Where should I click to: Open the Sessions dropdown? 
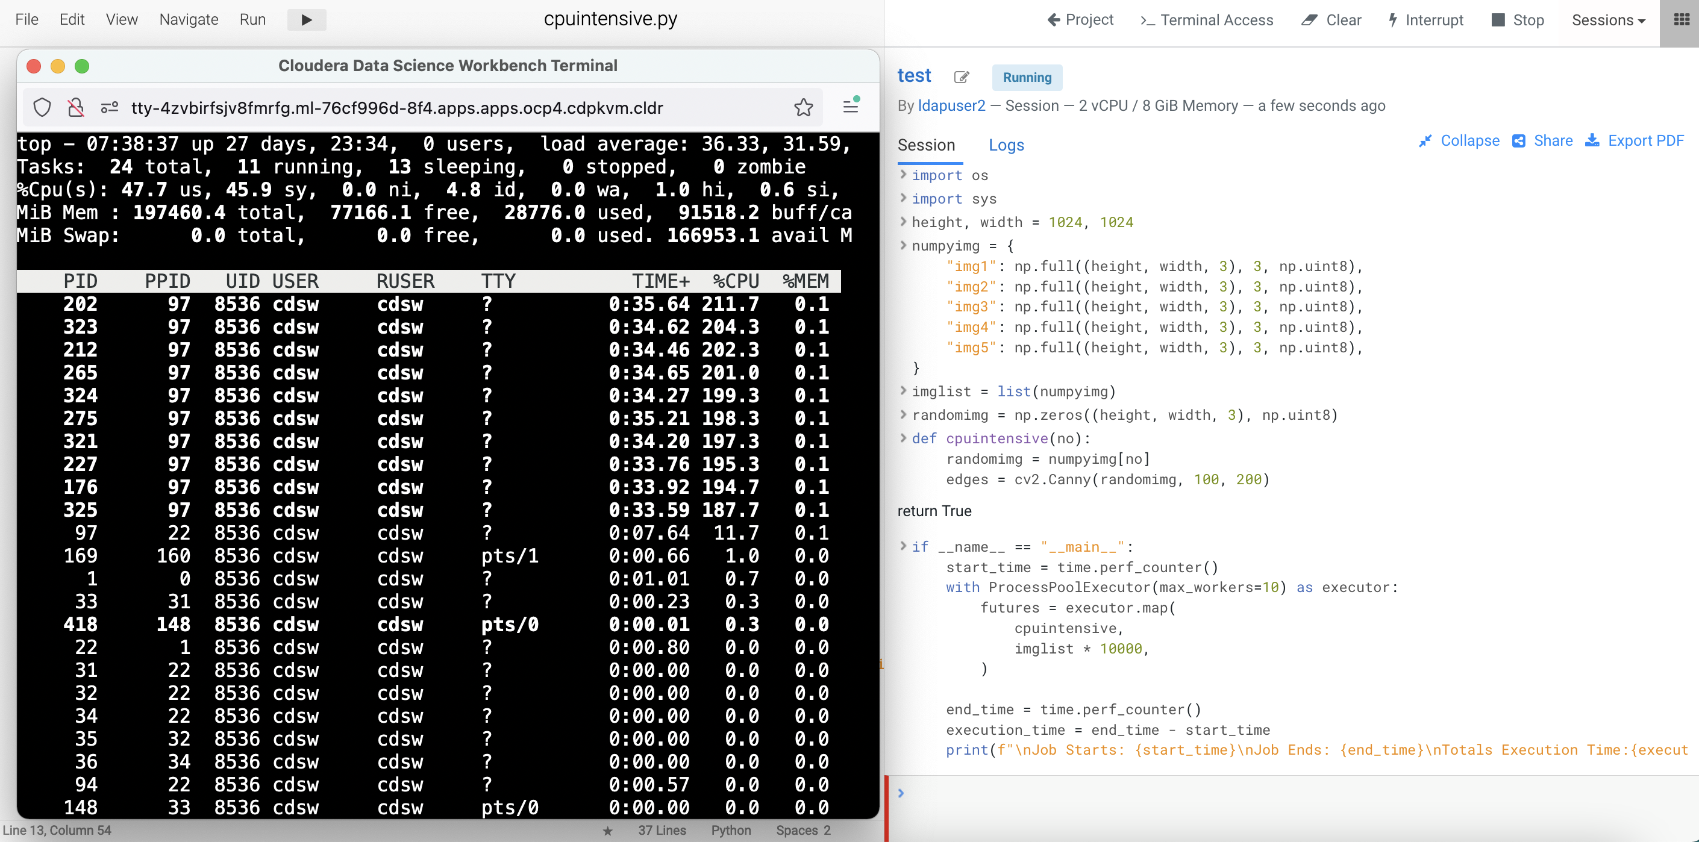pos(1608,20)
